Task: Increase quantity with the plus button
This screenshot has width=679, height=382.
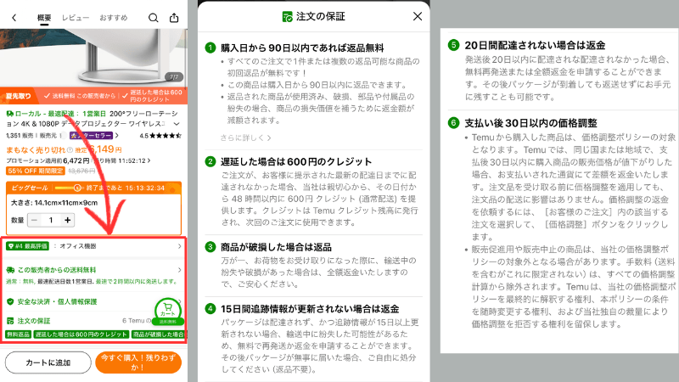Action: (68, 220)
